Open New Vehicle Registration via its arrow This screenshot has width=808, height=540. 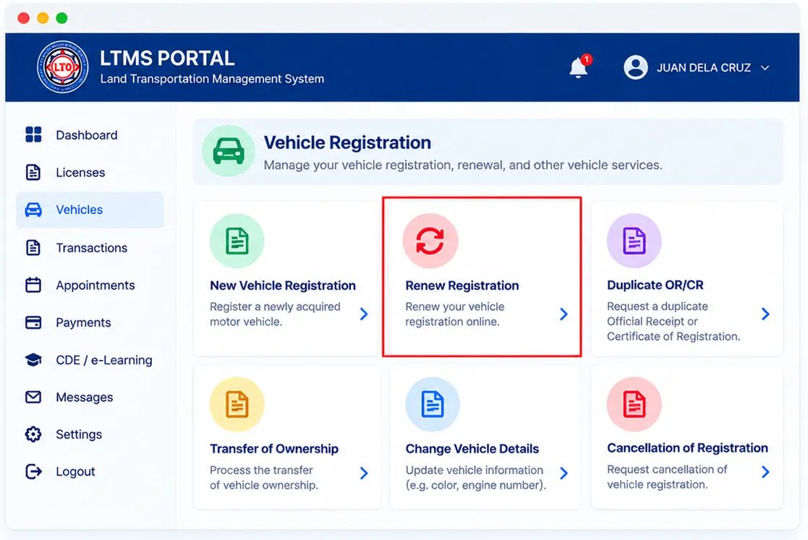click(364, 314)
